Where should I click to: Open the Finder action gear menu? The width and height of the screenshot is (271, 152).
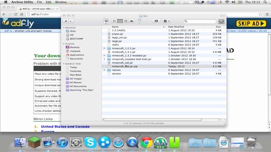[x=166, y=21]
